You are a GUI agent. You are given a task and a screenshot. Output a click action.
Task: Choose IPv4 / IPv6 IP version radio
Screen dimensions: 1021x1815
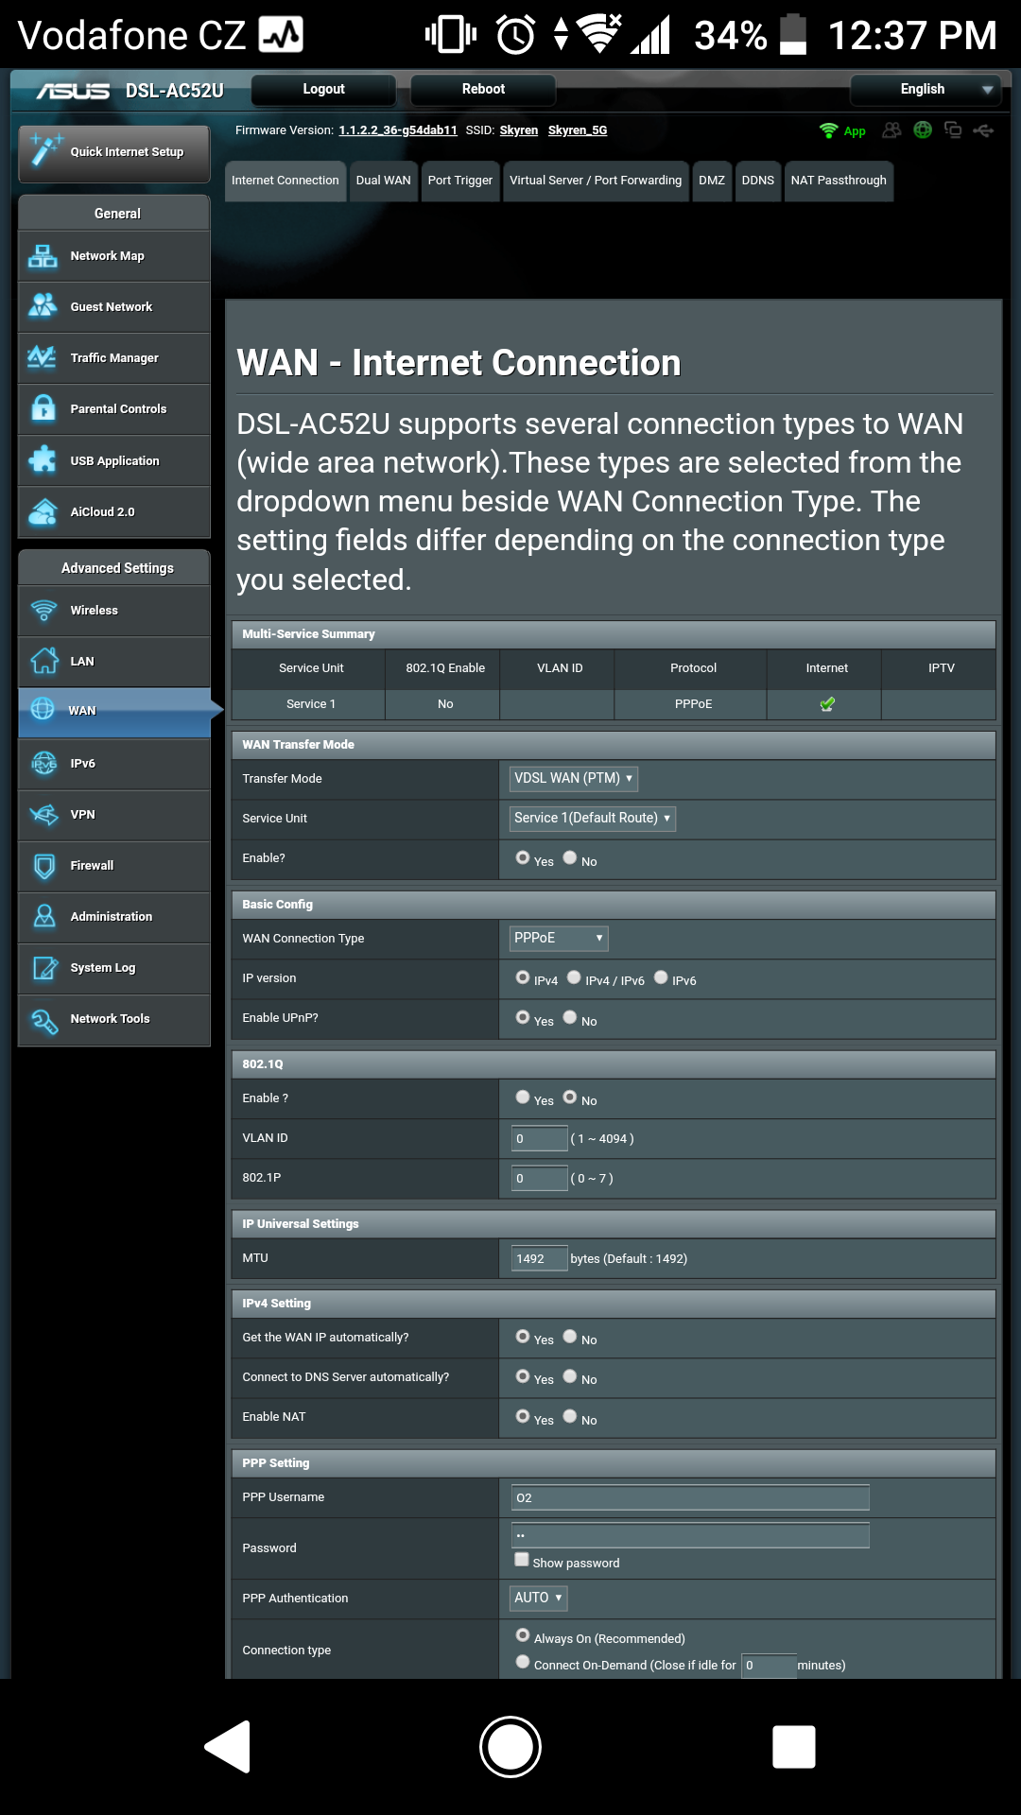[x=574, y=977]
